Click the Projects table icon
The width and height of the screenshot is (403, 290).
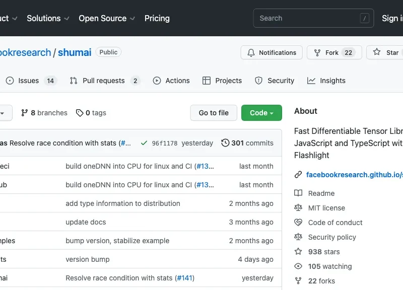click(207, 81)
